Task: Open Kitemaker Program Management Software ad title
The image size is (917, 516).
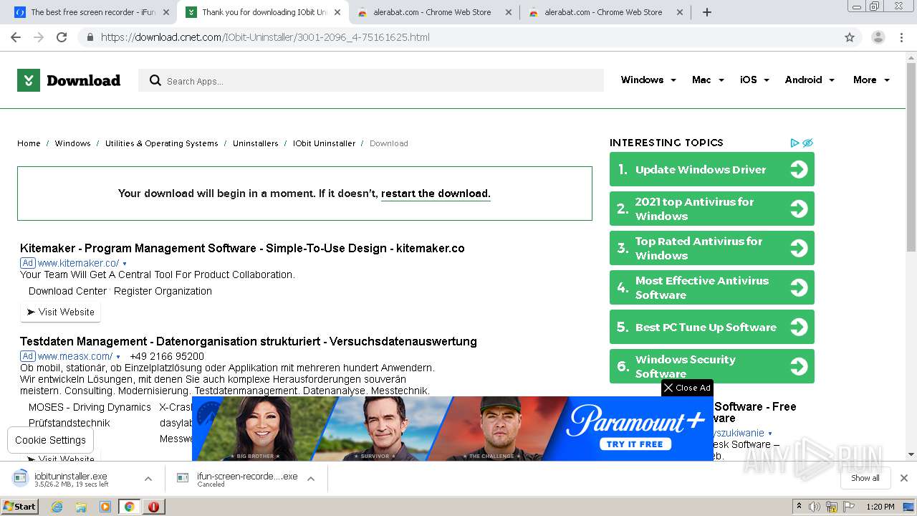Action: tap(242, 248)
